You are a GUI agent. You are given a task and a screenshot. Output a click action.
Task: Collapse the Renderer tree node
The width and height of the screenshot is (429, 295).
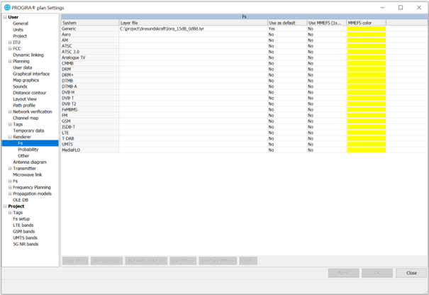pos(10,137)
